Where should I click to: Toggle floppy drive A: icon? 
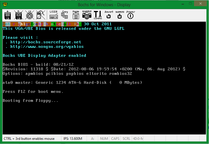pos(8,15)
